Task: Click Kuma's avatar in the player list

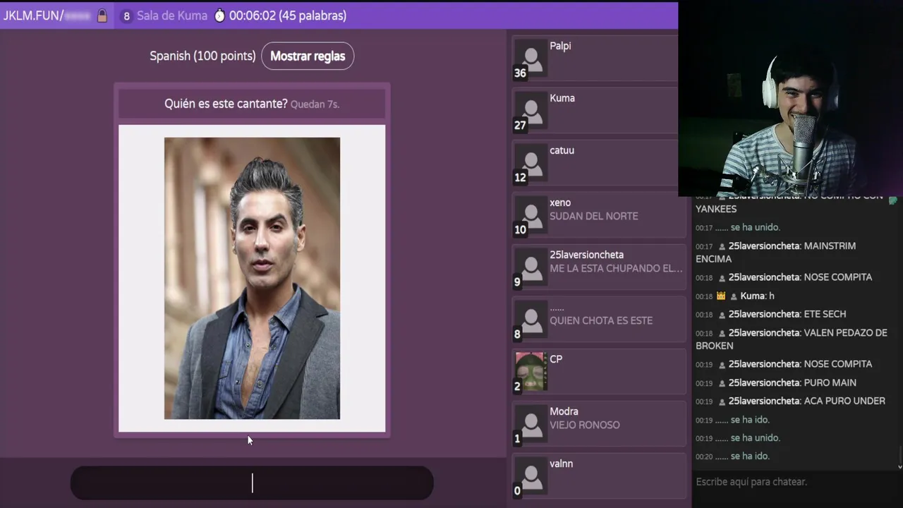Action: click(x=531, y=111)
